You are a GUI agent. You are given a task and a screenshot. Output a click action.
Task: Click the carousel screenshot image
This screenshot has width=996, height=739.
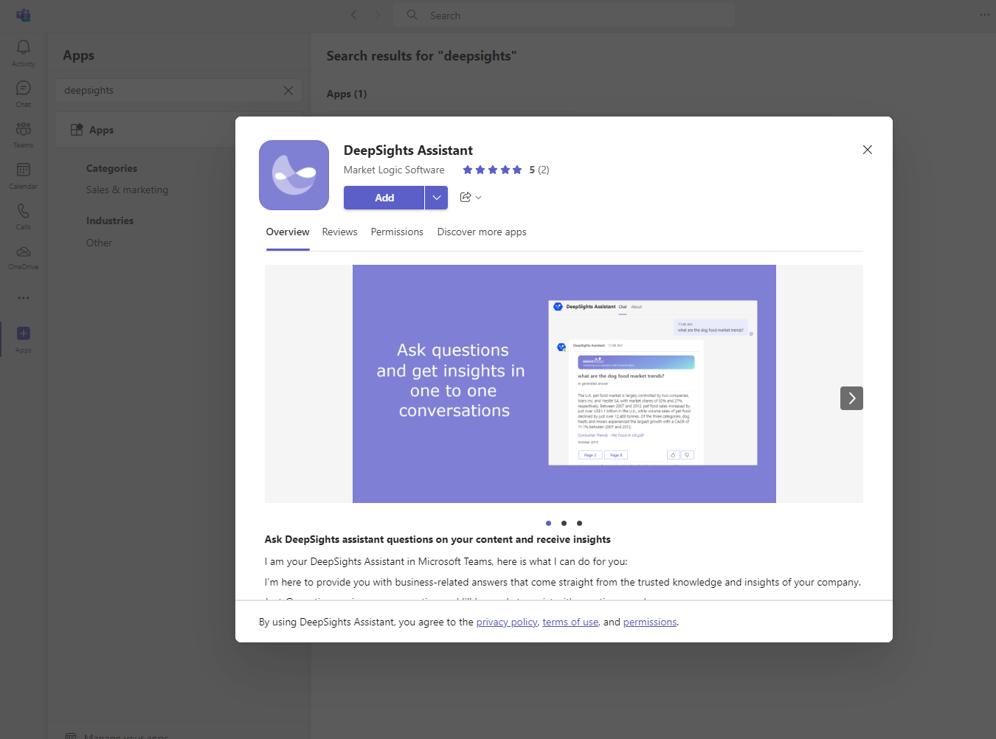pyautogui.click(x=564, y=384)
